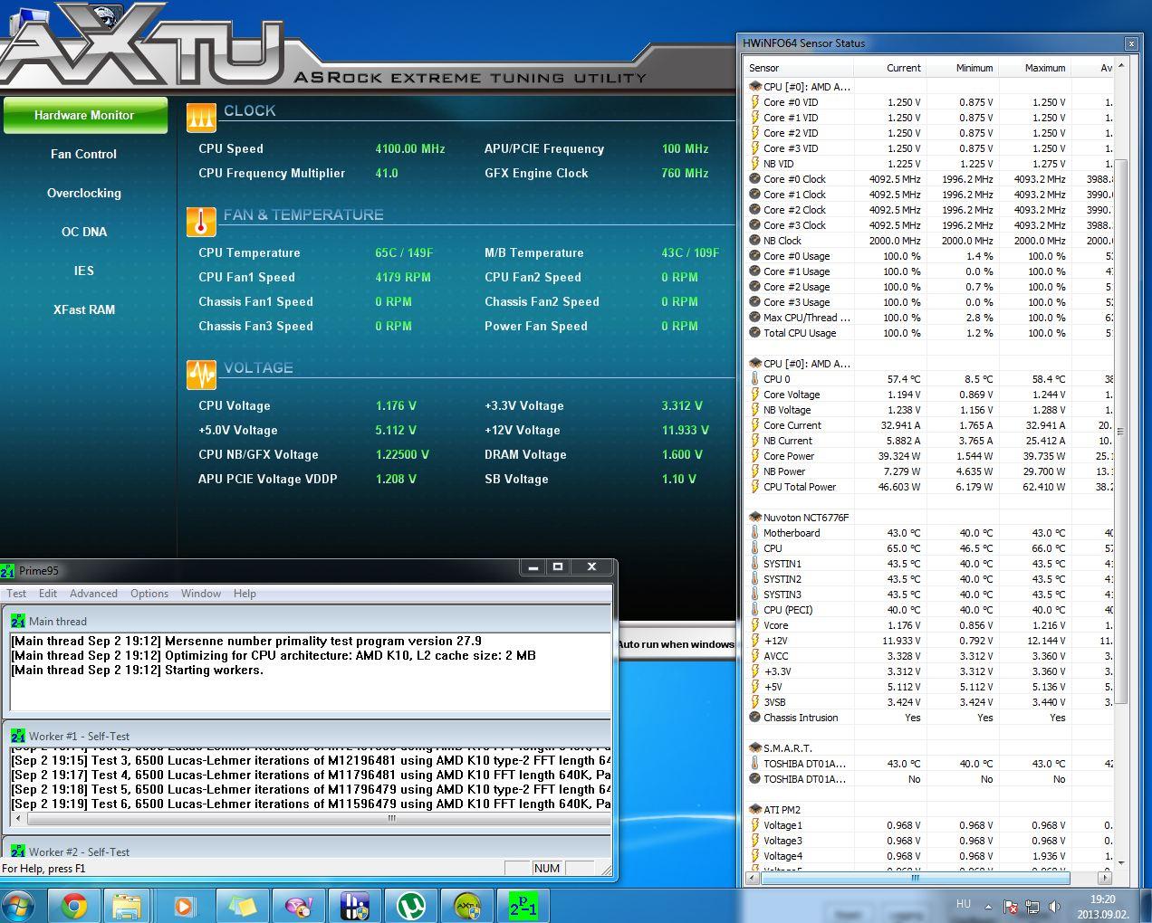This screenshot has width=1152, height=923.
Task: Select the NB Clock row in HWiNFO64
Action: (929, 241)
